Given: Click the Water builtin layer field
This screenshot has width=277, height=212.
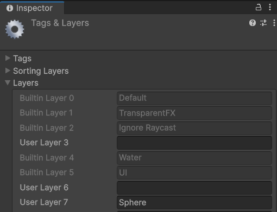Looking at the screenshot, I should point(194,158).
